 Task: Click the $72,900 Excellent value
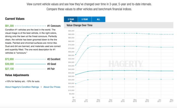(9, 59)
